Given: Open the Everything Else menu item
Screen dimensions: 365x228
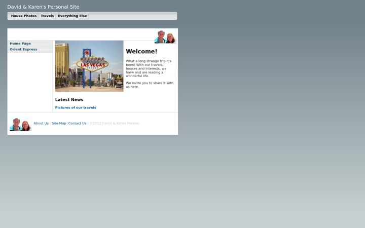Looking at the screenshot, I should coord(72,16).
